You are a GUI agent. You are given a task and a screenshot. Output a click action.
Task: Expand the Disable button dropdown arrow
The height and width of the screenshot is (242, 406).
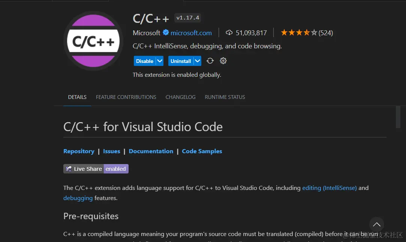click(160, 61)
